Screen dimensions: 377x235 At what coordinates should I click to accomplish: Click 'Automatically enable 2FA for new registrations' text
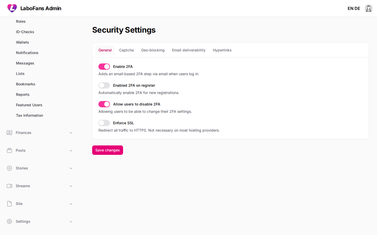click(x=139, y=93)
